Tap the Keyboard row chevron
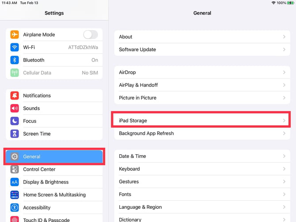Viewport: 296px width, 222px height. pyautogui.click(x=284, y=169)
